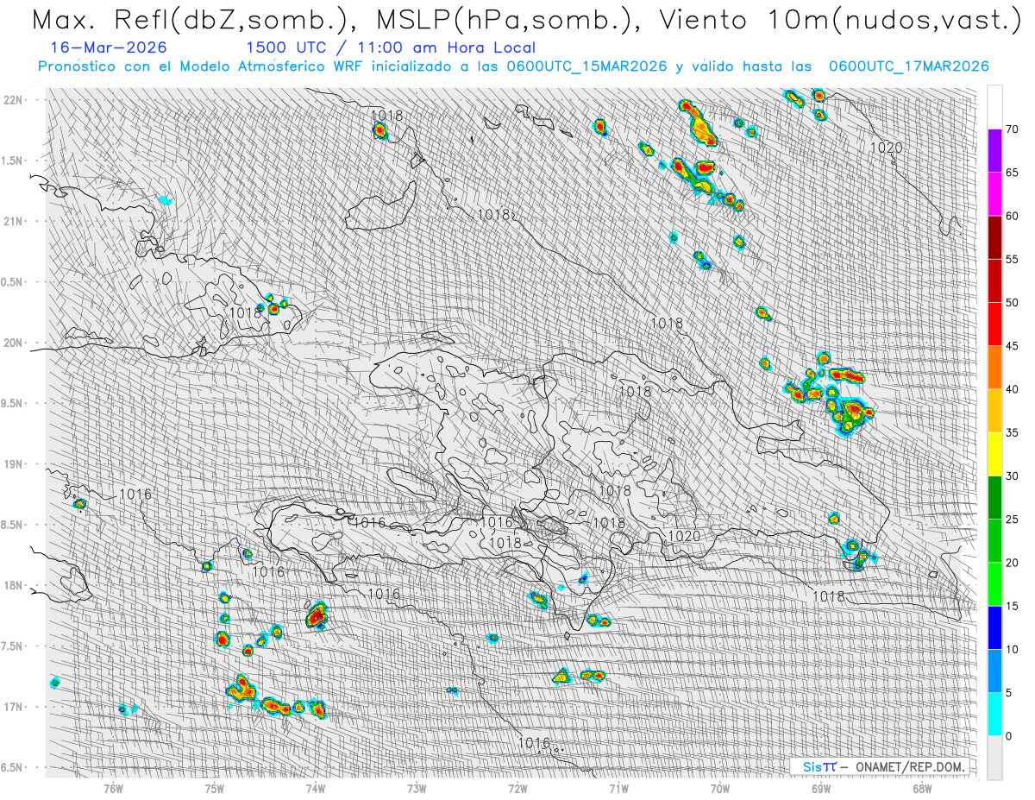Screen dimensions: 1035x800
Task: Pick the dark green 25-30 dbZ colorbar band
Action: (994, 498)
